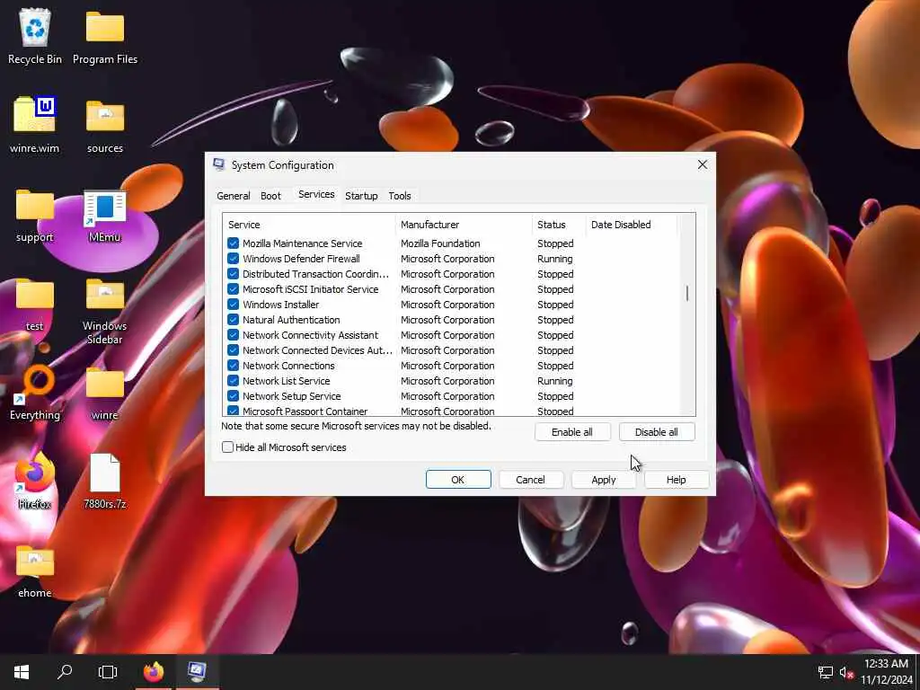
Task: Uncheck Network Connected Devices Auto-Setup checkbox
Action: pos(233,350)
